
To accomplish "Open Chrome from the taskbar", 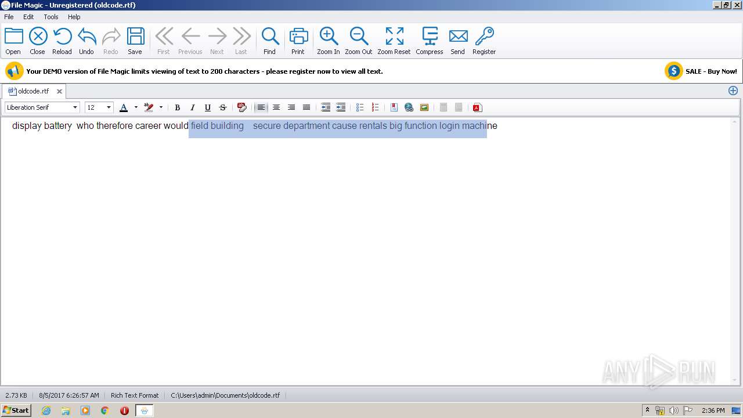I will [x=104, y=410].
